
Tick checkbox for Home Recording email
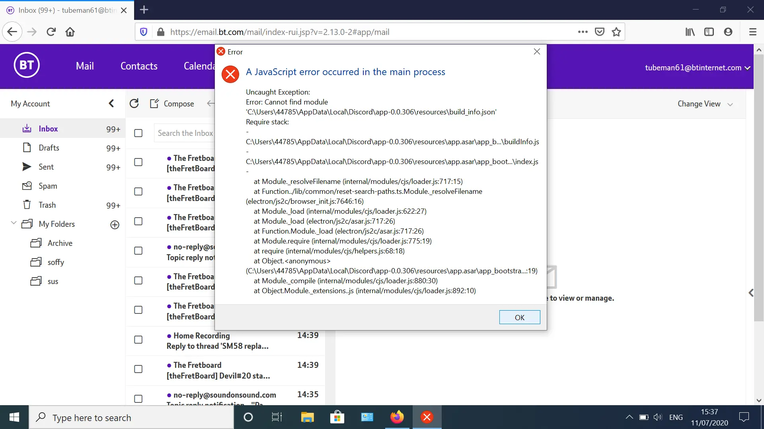[138, 340]
